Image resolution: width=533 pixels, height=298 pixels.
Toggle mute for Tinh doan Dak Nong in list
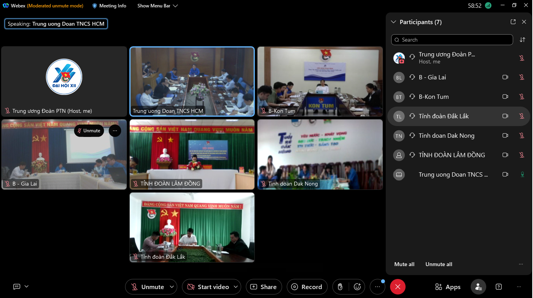(522, 136)
